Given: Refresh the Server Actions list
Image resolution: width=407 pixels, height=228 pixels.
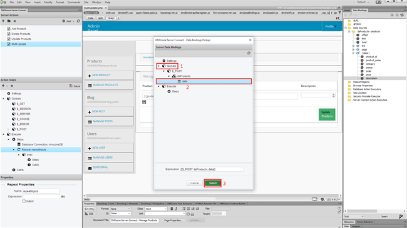Looking at the screenshot, I should tap(78, 21).
